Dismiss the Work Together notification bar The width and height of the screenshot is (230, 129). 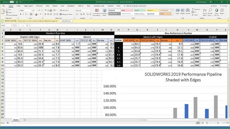(228, 21)
